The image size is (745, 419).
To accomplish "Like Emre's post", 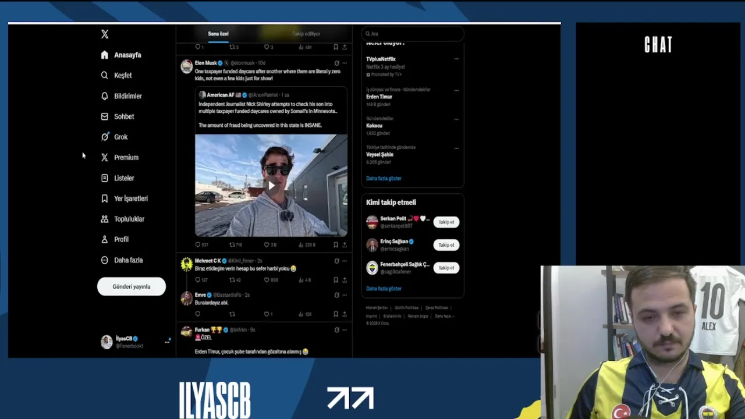I will click(268, 314).
